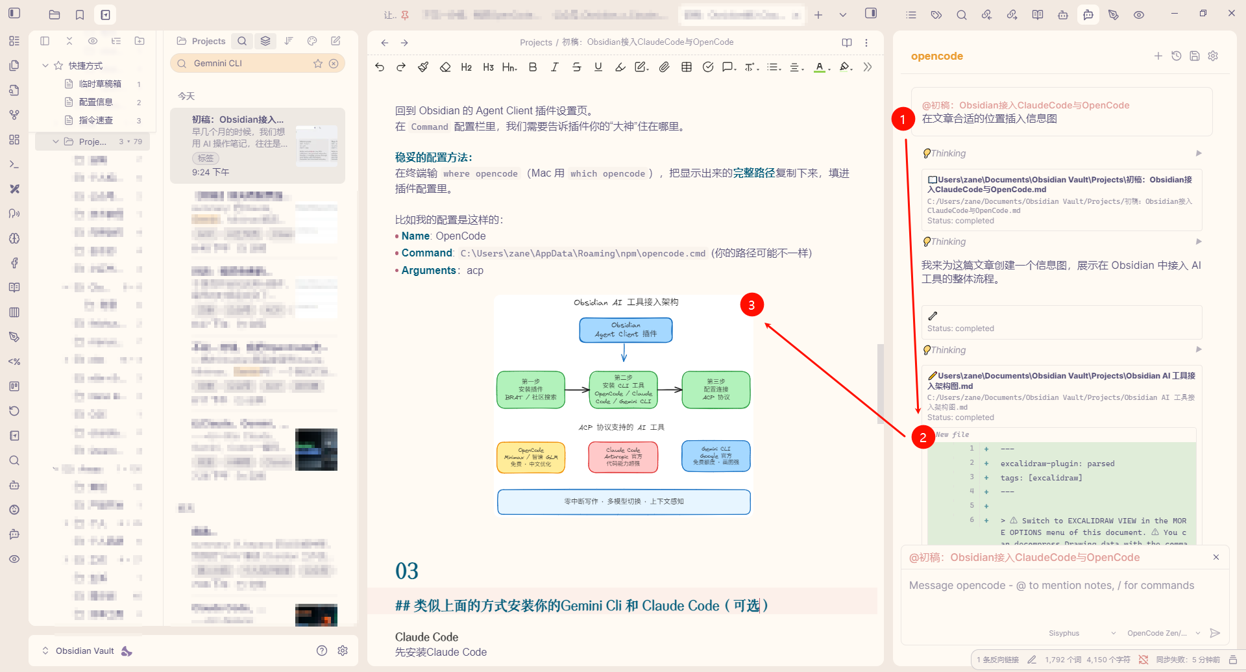Screen dimensions: 1246x672
Task: Collapse the Projects folder in the tree
Action: 56,142
